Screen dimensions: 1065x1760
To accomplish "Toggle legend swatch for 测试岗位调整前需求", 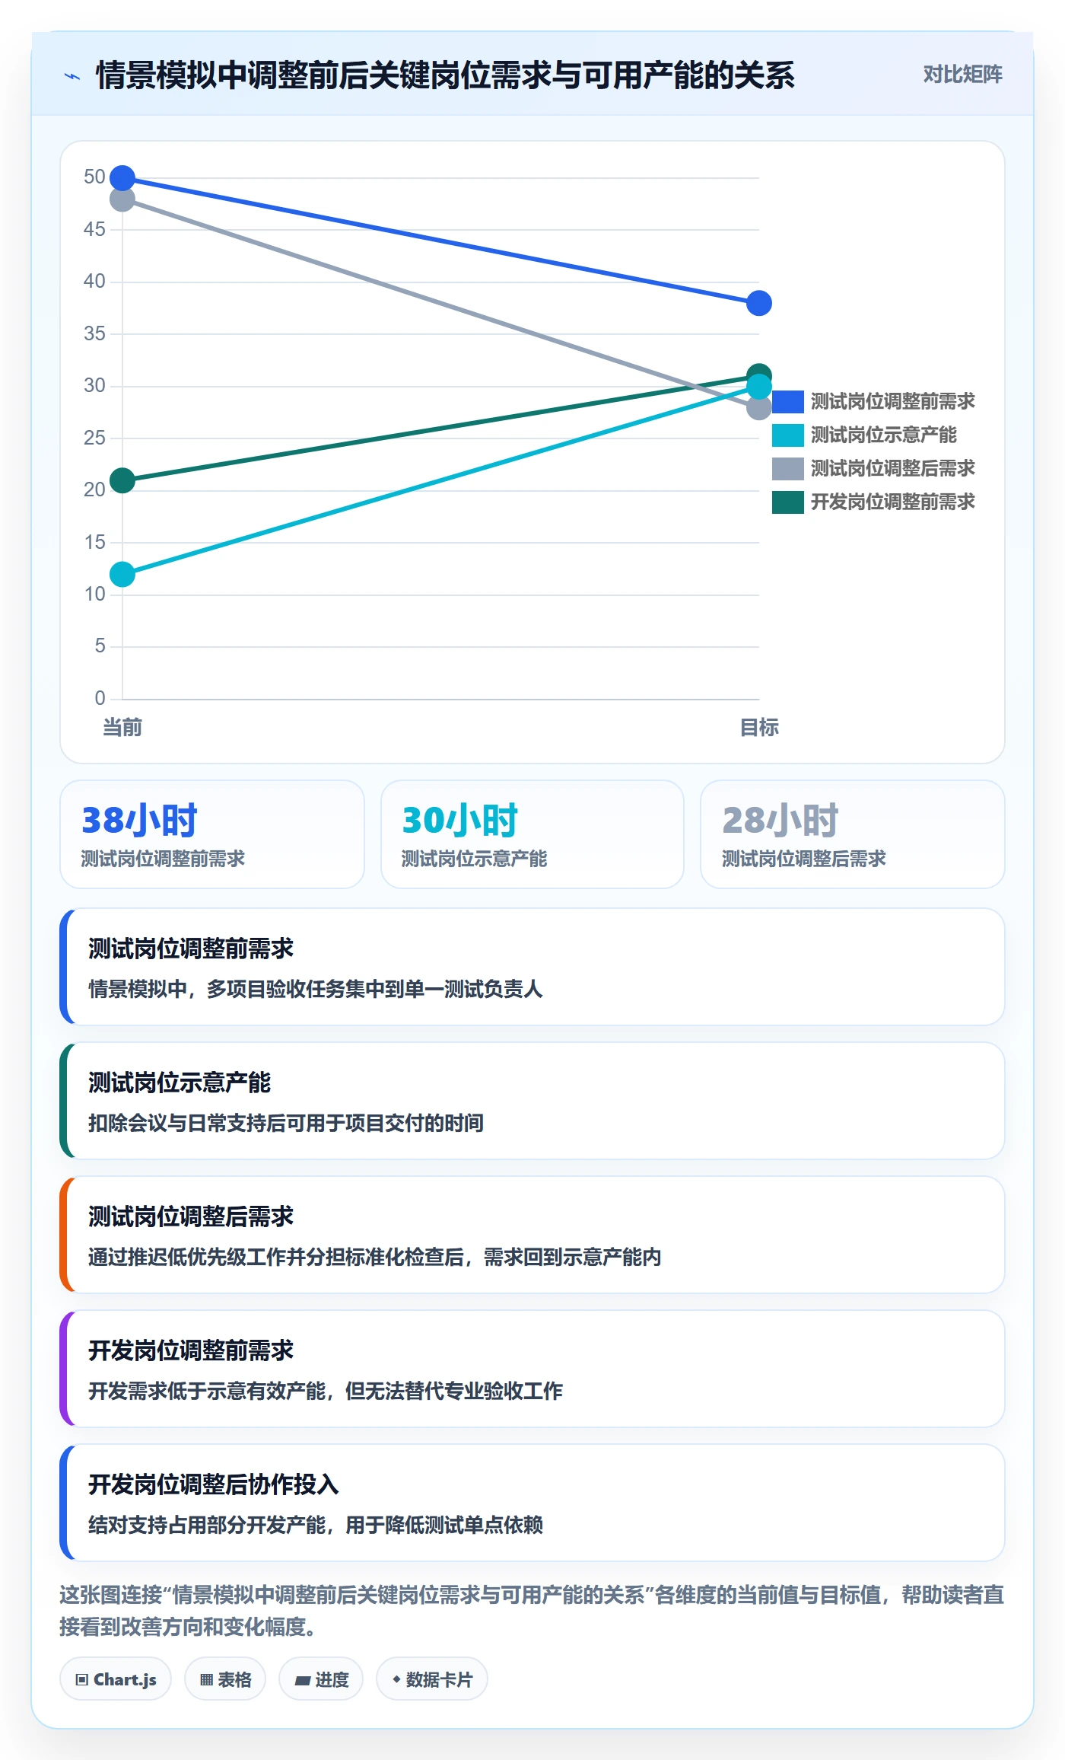I will click(x=787, y=401).
